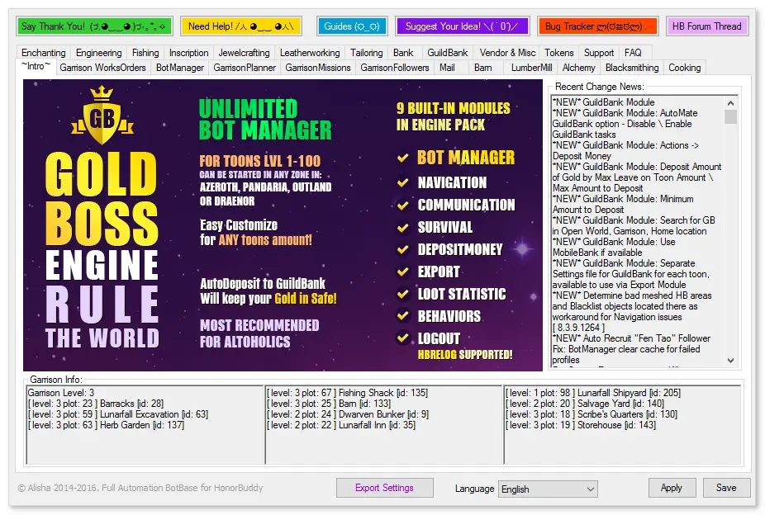This screenshot has height=515, width=765.
Task: Select the LumberMill tab
Action: pyautogui.click(x=532, y=68)
